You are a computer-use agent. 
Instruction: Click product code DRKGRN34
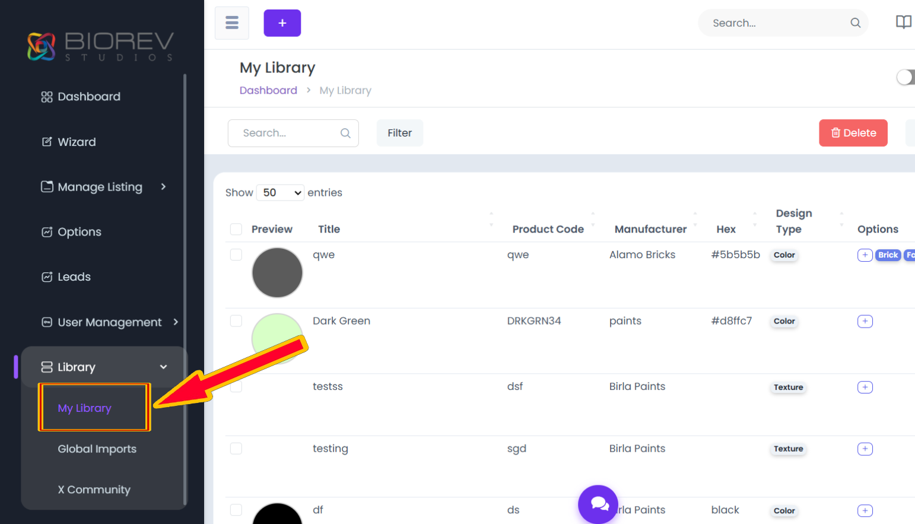(x=534, y=321)
